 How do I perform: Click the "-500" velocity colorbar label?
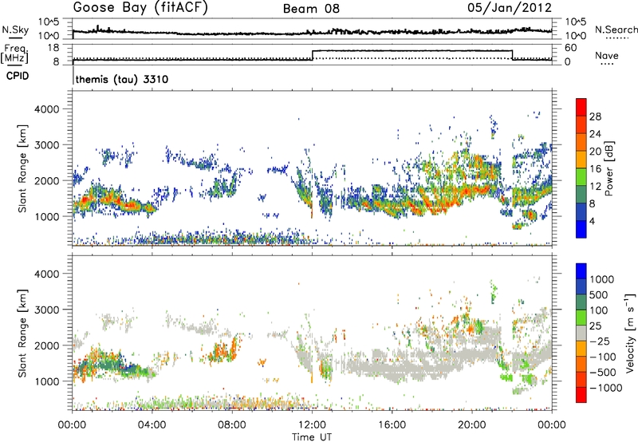603,372
